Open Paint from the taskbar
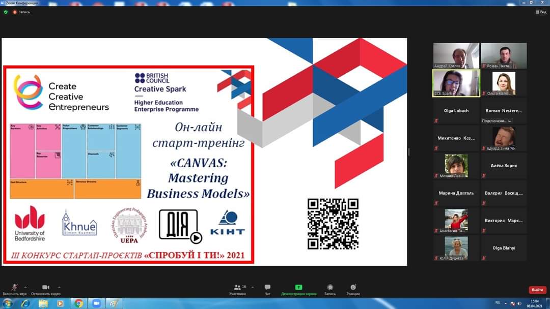The image size is (550, 309). tap(114, 303)
